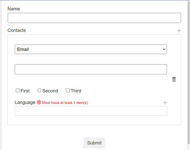Add a new contact with plus icon
Image resolution: width=190 pixels, height=150 pixels.
pyautogui.click(x=179, y=31)
